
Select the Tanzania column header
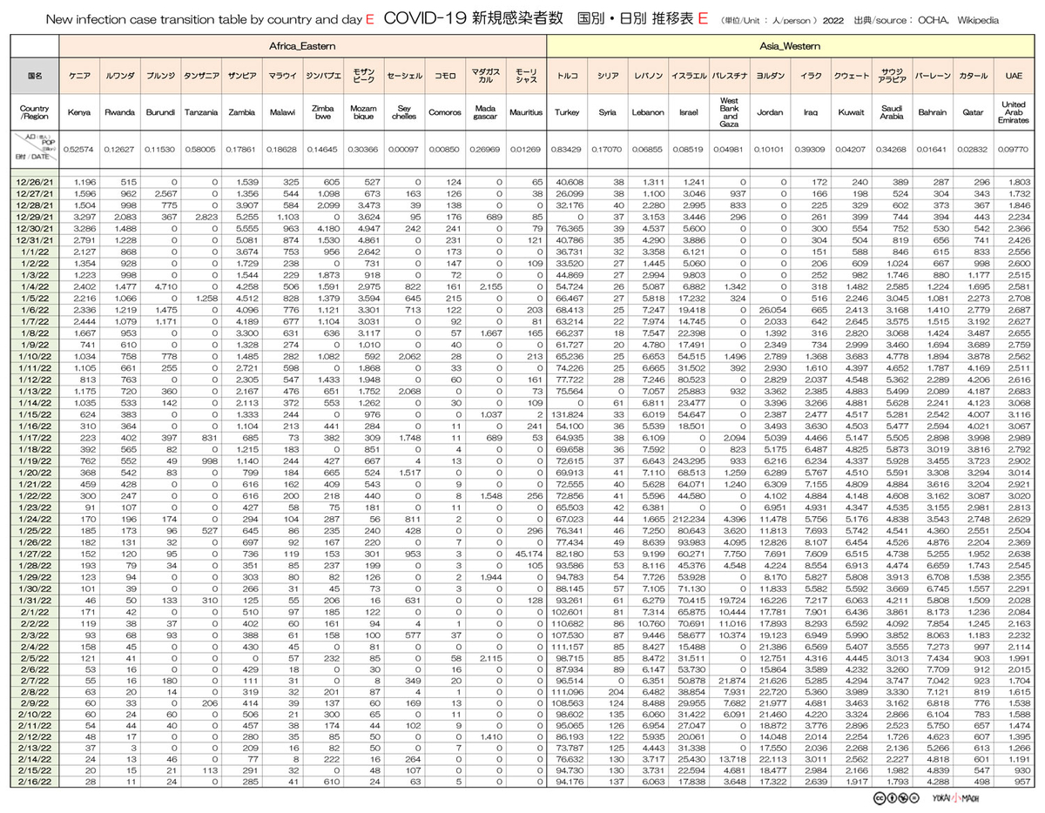(x=200, y=112)
